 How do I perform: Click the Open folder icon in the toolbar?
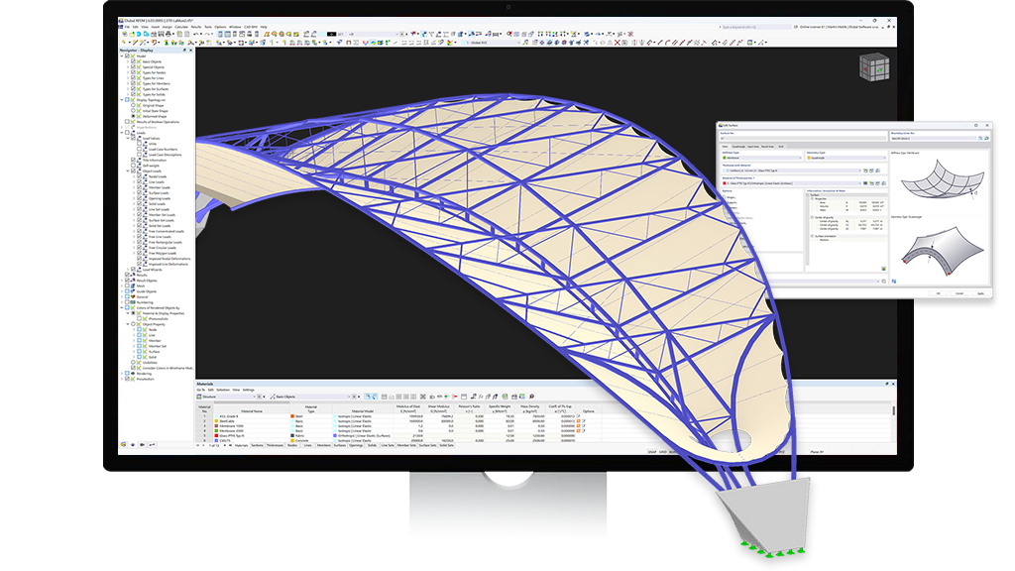pos(132,34)
